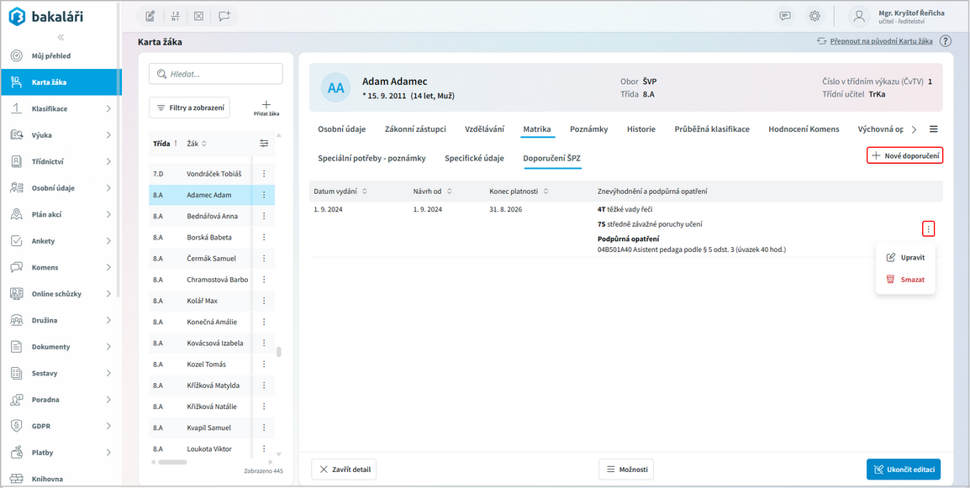Switch to the Zákonní zástupci tab

click(x=415, y=129)
